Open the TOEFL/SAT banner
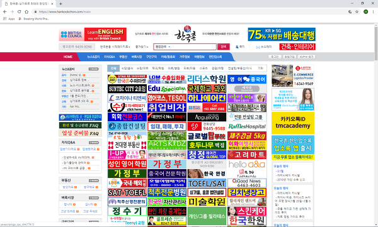The image size is (378, 227). click(x=207, y=183)
